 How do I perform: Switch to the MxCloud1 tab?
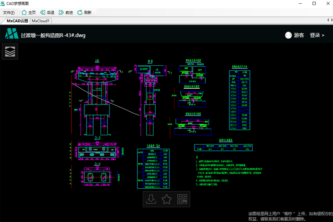click(41, 21)
